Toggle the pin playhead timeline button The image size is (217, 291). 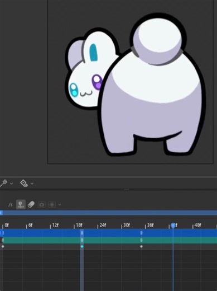point(21,204)
